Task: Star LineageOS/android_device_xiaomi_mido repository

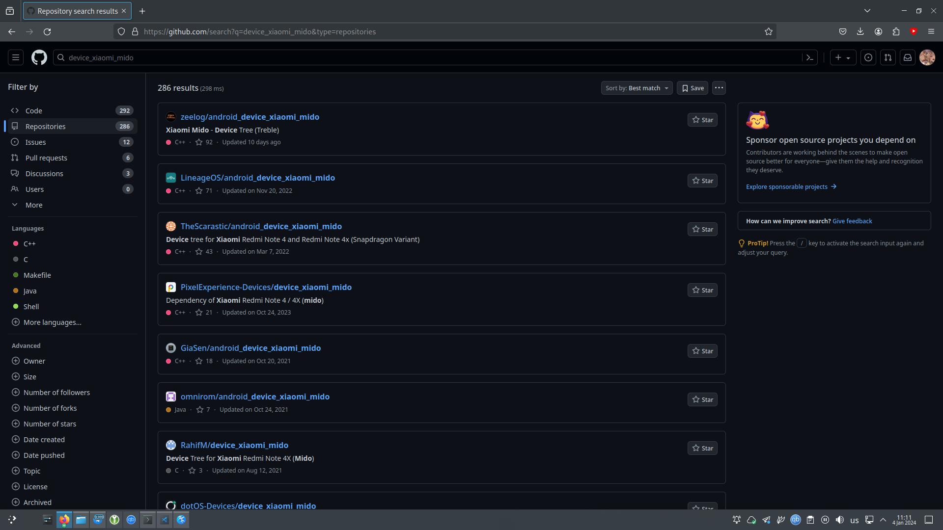Action: click(x=702, y=181)
